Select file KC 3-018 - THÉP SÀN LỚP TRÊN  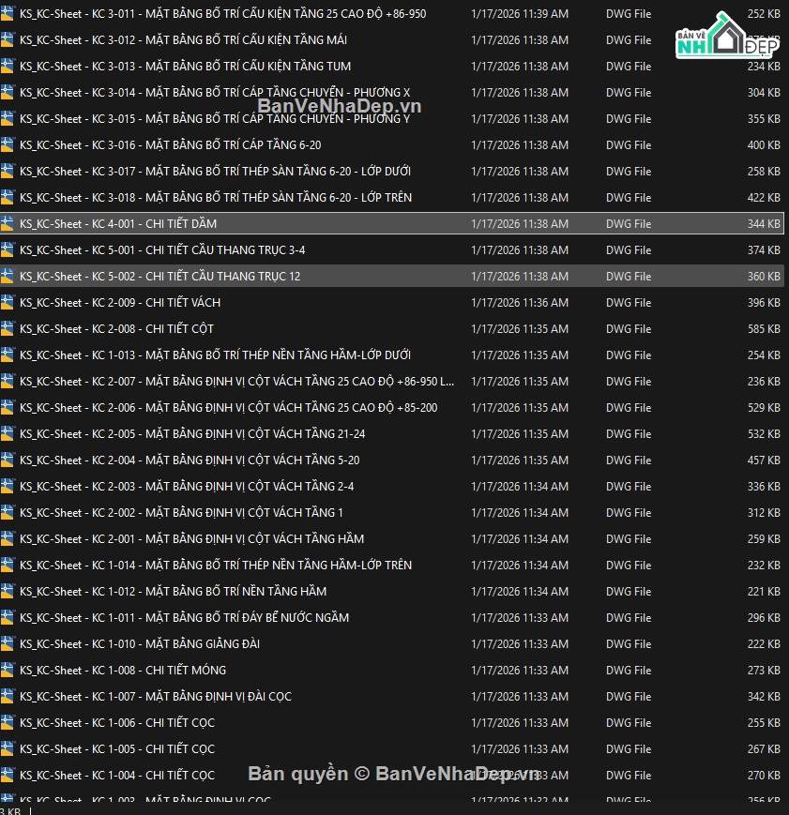(x=216, y=198)
